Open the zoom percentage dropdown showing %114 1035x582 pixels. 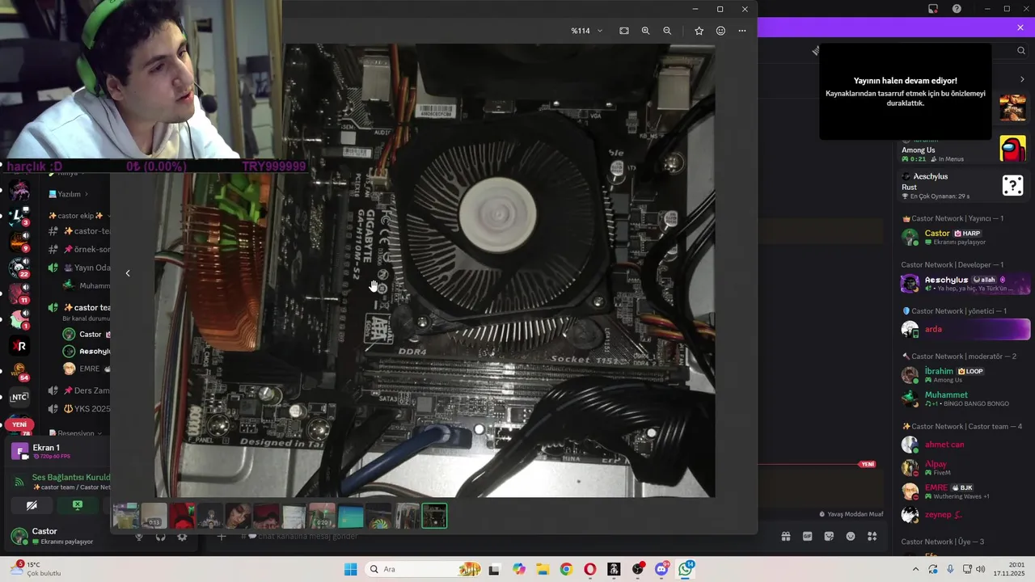(587, 31)
